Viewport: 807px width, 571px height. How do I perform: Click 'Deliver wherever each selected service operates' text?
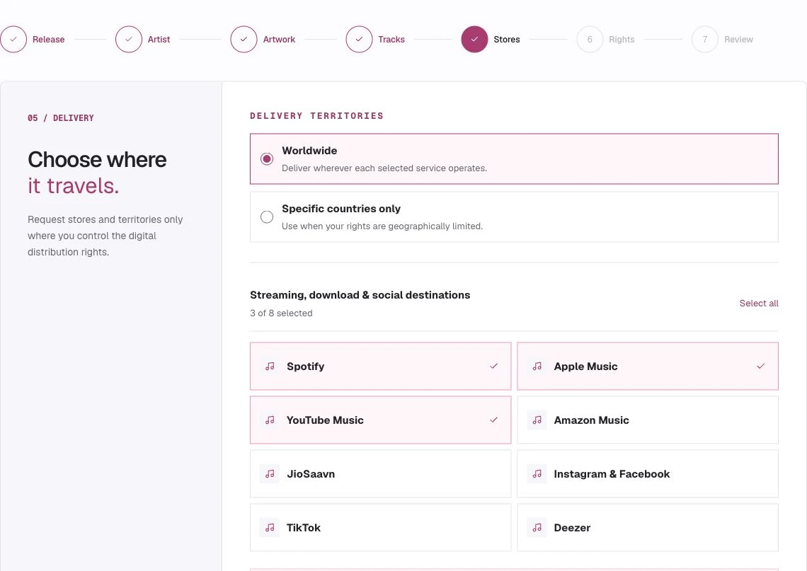[x=384, y=168]
